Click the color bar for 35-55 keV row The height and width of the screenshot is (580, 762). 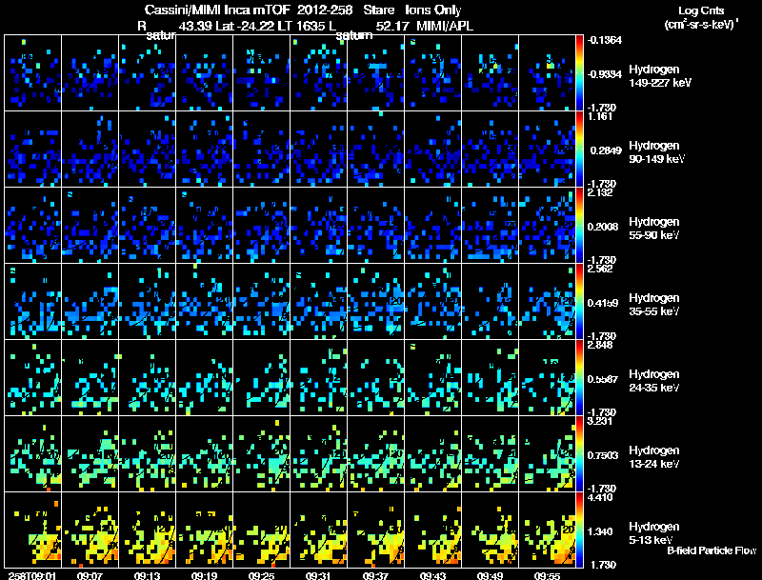click(579, 301)
